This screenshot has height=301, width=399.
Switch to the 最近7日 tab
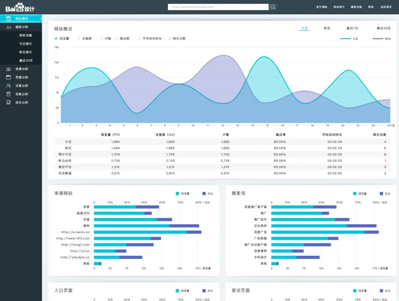point(352,28)
